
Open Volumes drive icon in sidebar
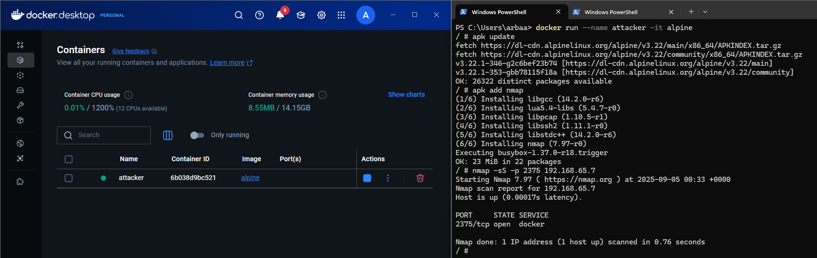pyautogui.click(x=20, y=90)
